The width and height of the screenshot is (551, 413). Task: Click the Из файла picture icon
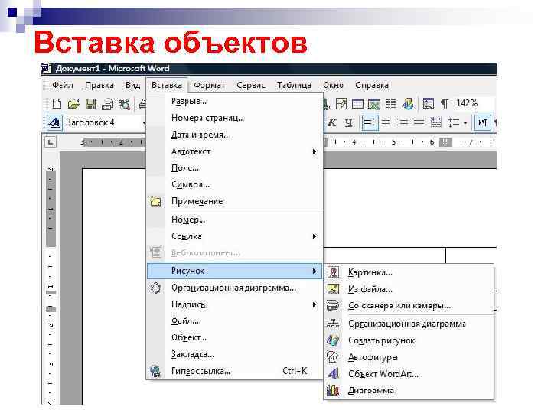pos(333,288)
